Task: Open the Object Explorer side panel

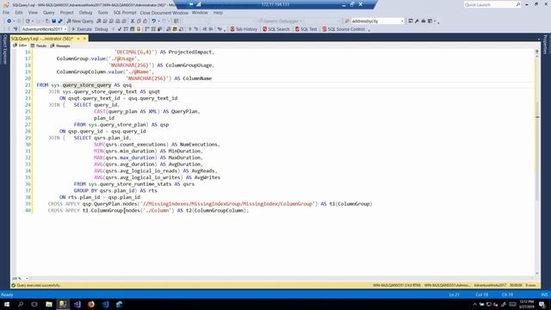Action: click(x=5, y=50)
